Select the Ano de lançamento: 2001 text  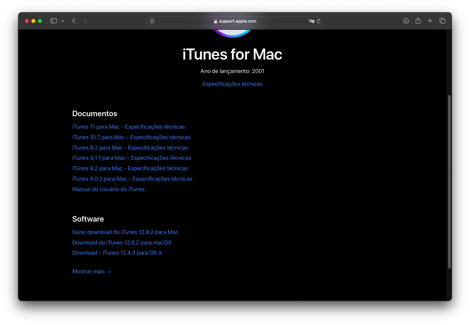pos(232,71)
